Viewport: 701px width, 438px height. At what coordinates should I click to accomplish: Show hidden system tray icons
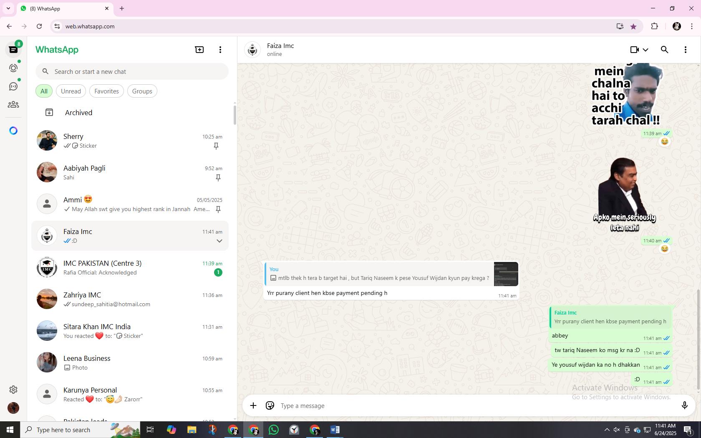coord(607,430)
